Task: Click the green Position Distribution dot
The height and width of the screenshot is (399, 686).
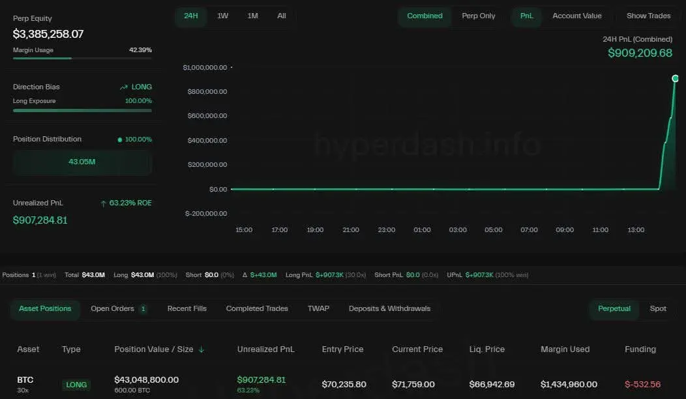Action: point(119,140)
